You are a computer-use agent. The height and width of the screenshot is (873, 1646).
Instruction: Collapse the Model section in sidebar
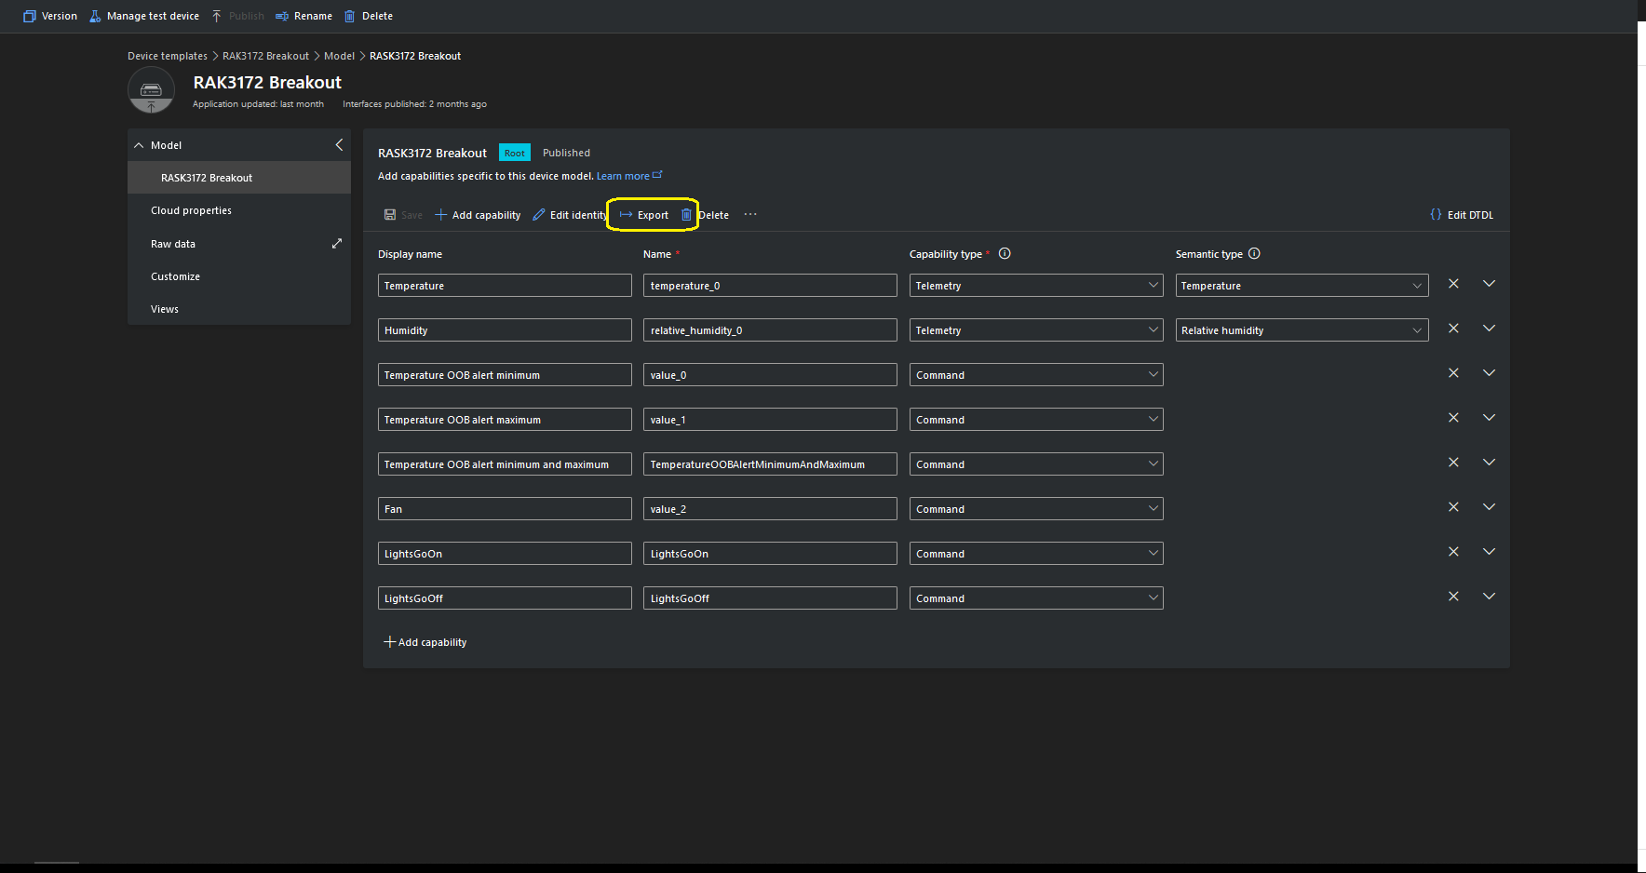[x=140, y=145]
